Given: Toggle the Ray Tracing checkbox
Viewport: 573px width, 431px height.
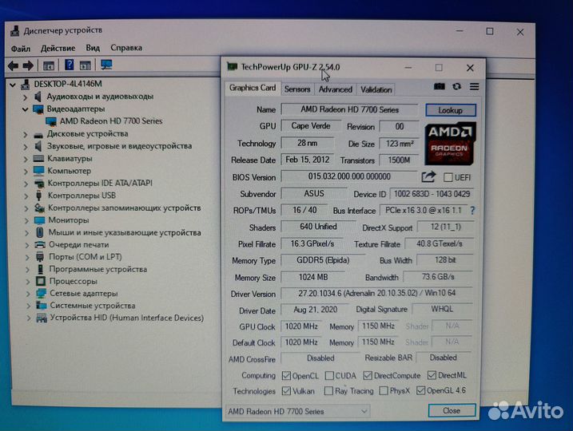Looking at the screenshot, I should pos(328,391).
